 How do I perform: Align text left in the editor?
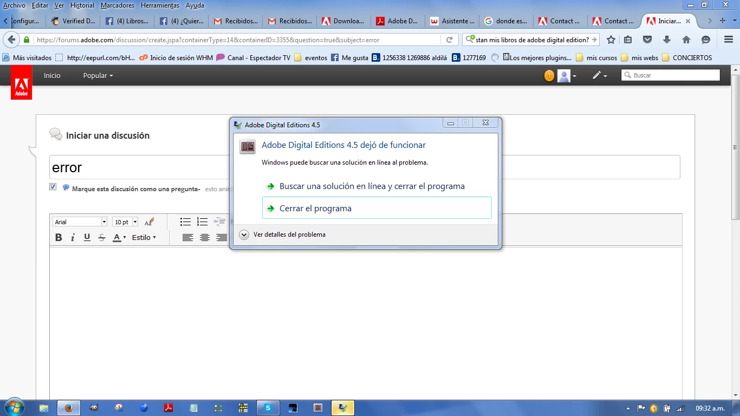(187, 237)
